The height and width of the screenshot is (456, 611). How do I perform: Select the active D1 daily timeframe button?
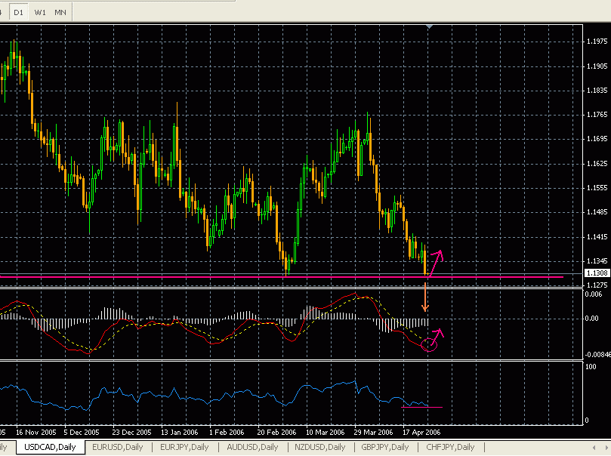[18, 11]
